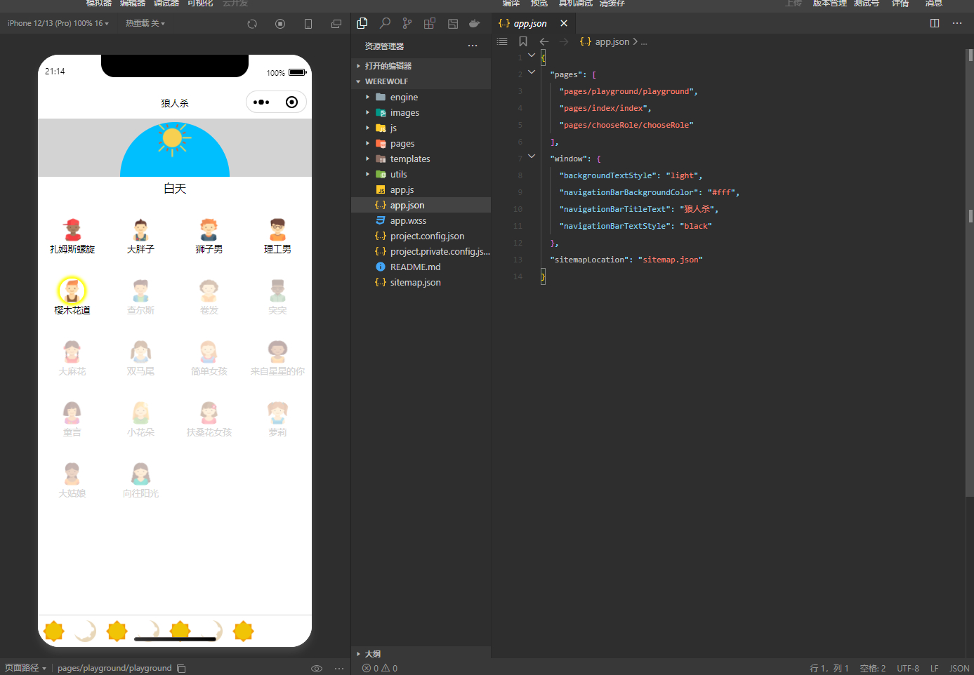Viewport: 974px width, 675px height.
Task: Expand the pages folder
Action: point(421,144)
